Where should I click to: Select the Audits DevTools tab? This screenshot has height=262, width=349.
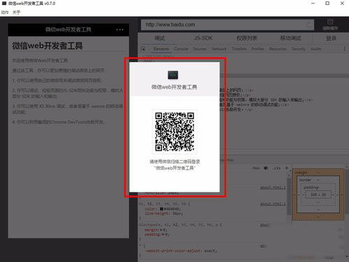point(316,49)
